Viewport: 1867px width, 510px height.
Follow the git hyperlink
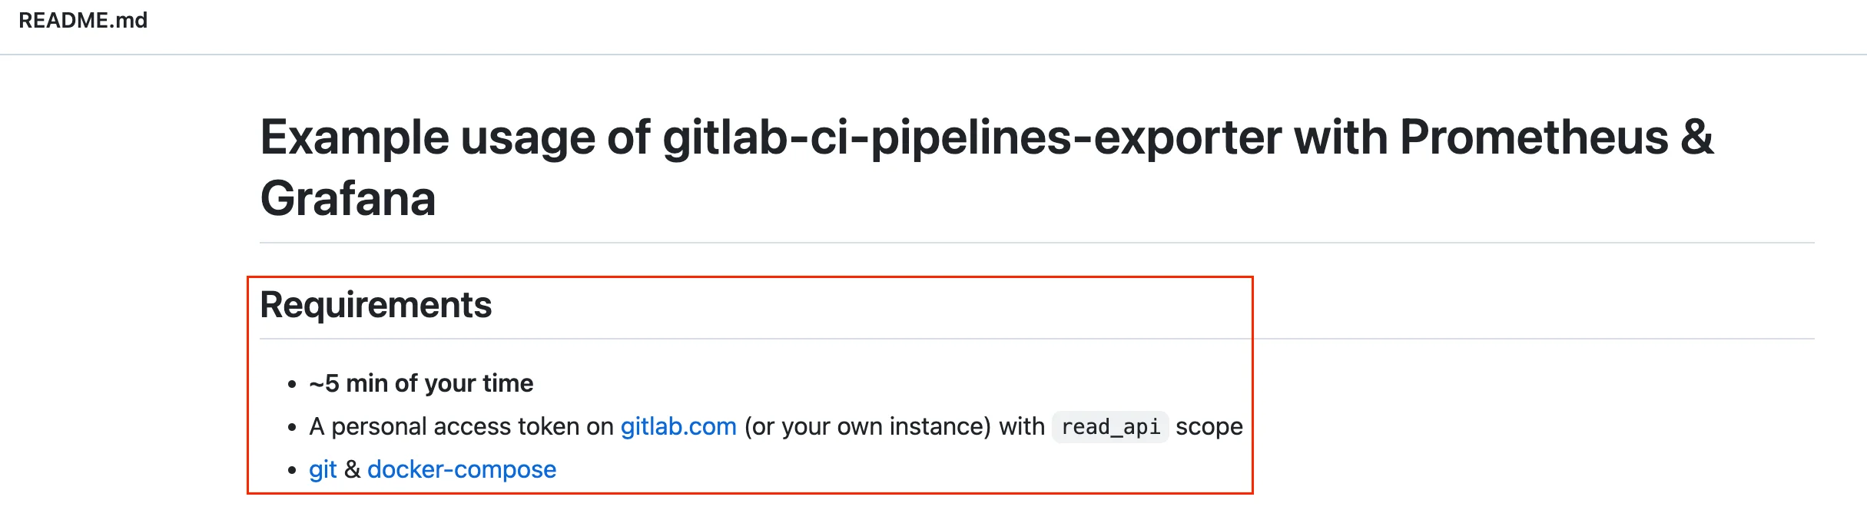(323, 469)
